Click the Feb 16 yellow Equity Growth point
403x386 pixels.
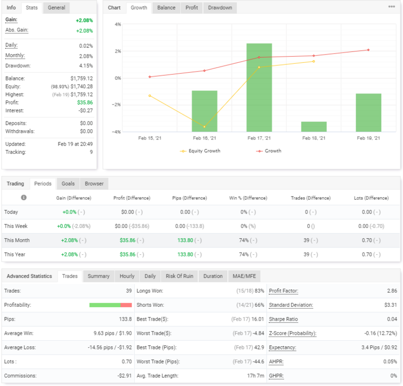coord(205,127)
